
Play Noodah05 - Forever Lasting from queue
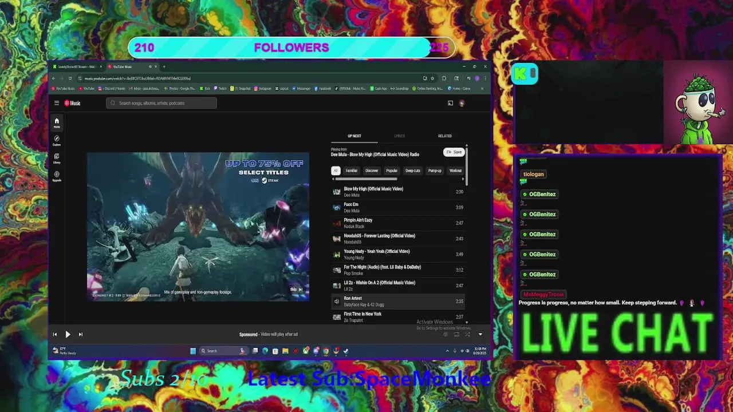(x=398, y=239)
